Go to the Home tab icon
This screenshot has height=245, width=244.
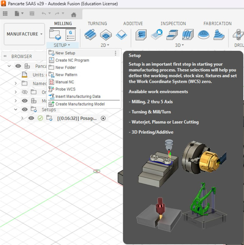tap(74, 15)
